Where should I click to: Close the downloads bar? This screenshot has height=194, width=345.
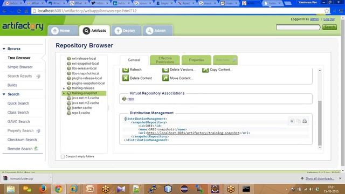point(340,178)
